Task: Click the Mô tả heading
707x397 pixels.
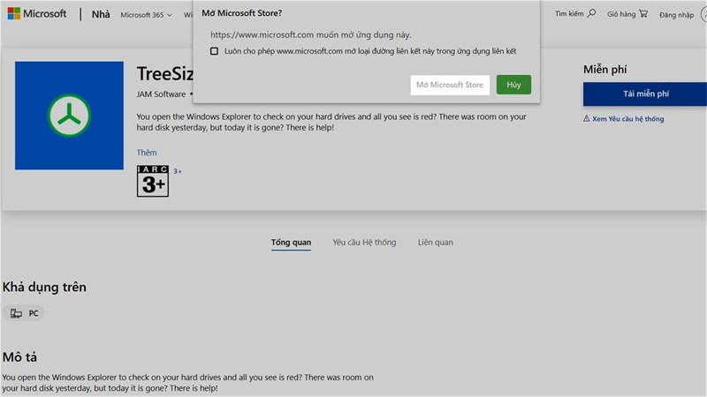Action: pos(19,357)
